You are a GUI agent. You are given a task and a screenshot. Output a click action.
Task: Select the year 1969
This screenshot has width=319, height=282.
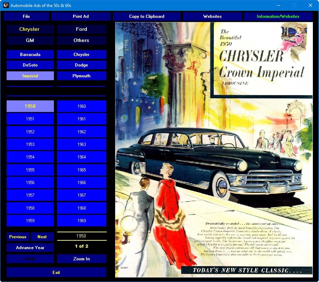coord(81,221)
